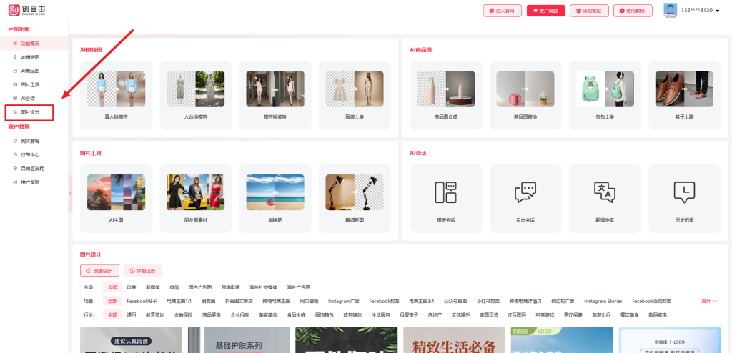
Task: Click the user avatar picture
Action: click(x=670, y=10)
